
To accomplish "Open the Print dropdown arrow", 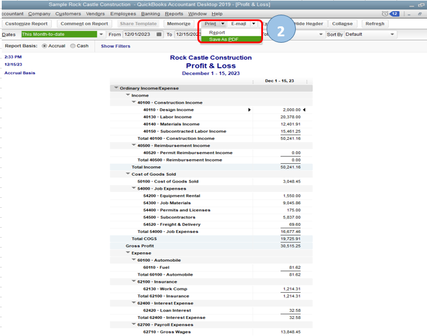I will [223, 23].
